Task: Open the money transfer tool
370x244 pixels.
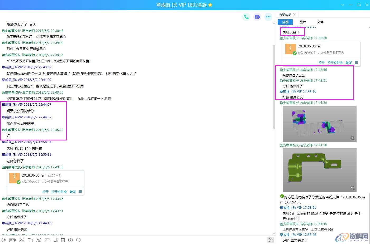Action: coord(63,240)
